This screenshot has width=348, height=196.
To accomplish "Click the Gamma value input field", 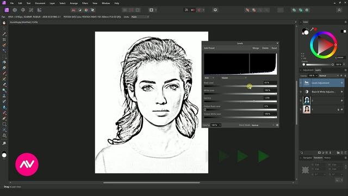I will [x=270, y=98].
